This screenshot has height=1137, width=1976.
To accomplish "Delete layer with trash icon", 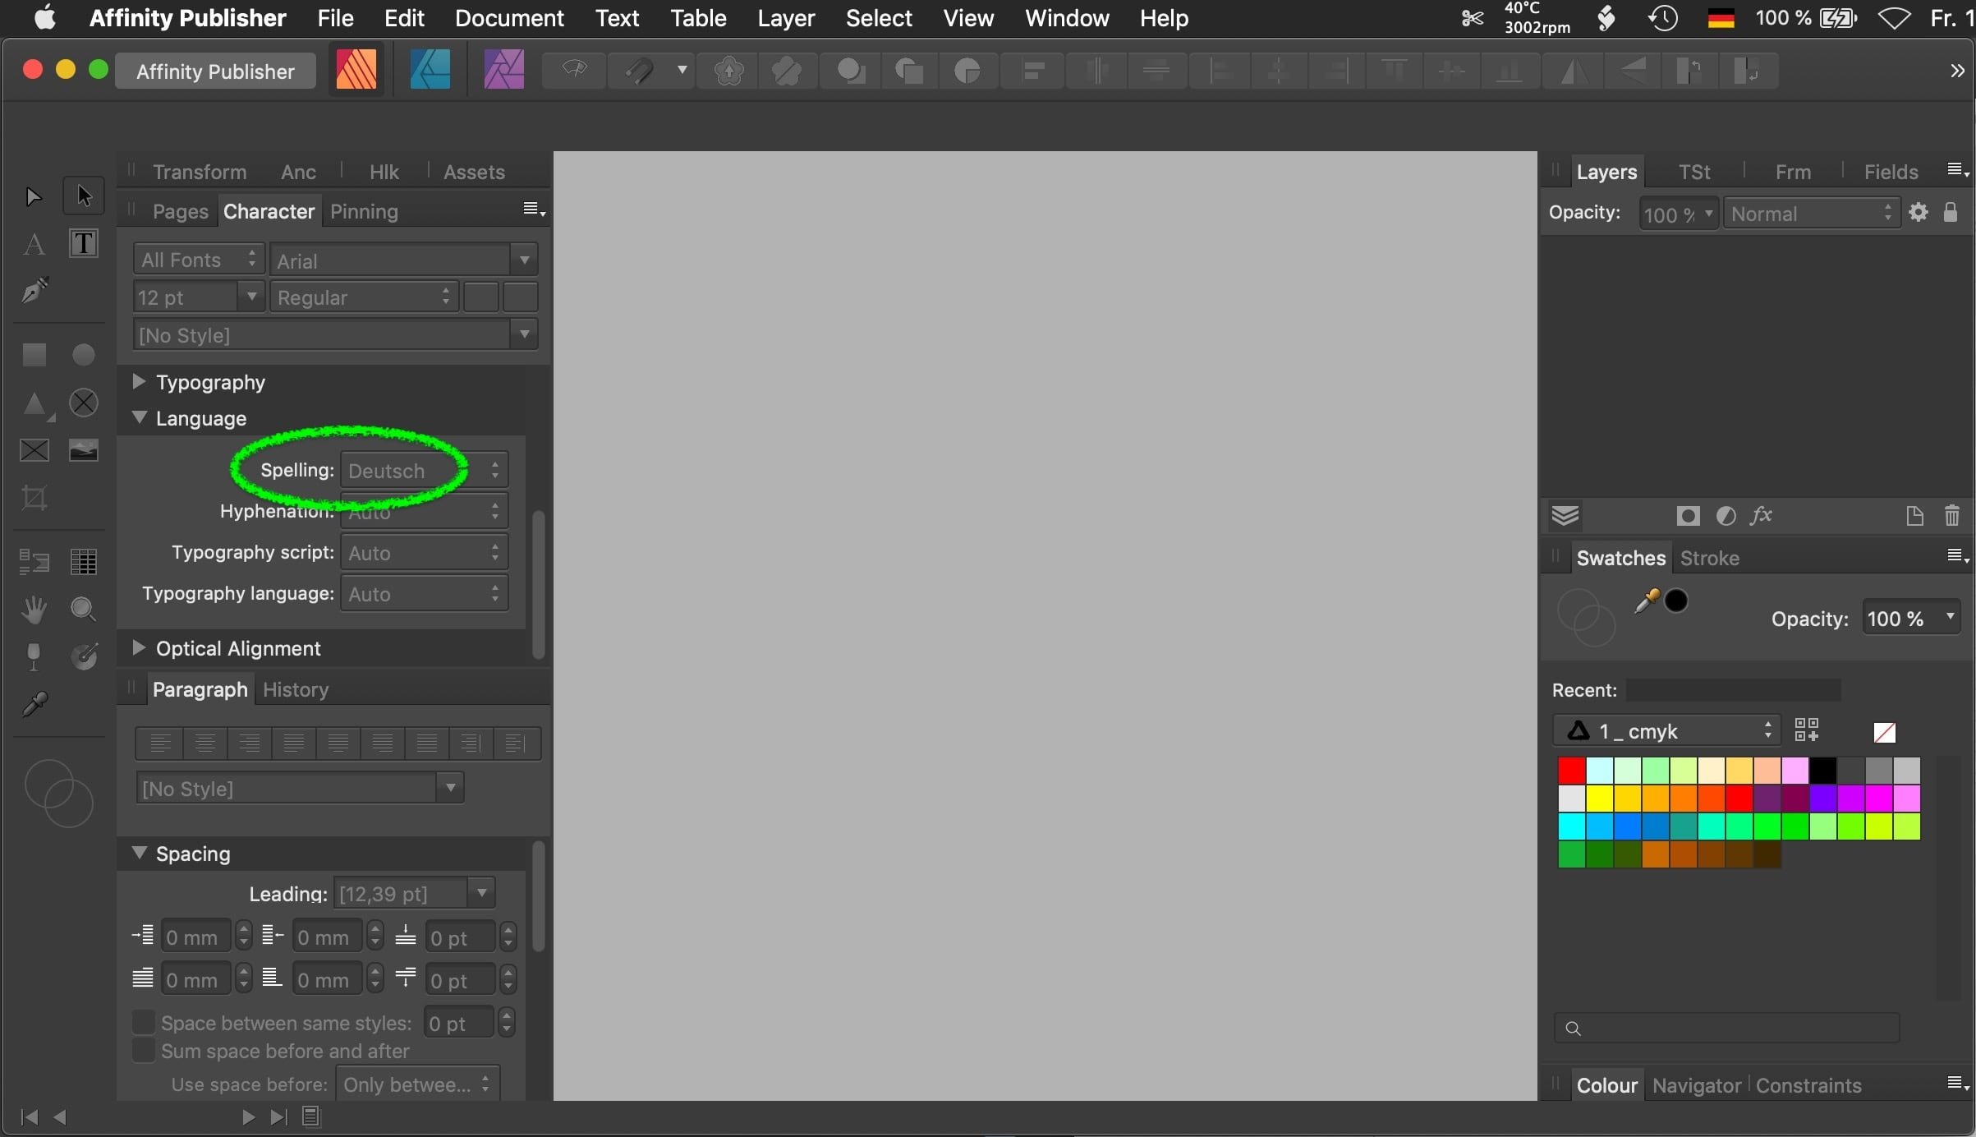I will [x=1952, y=515].
